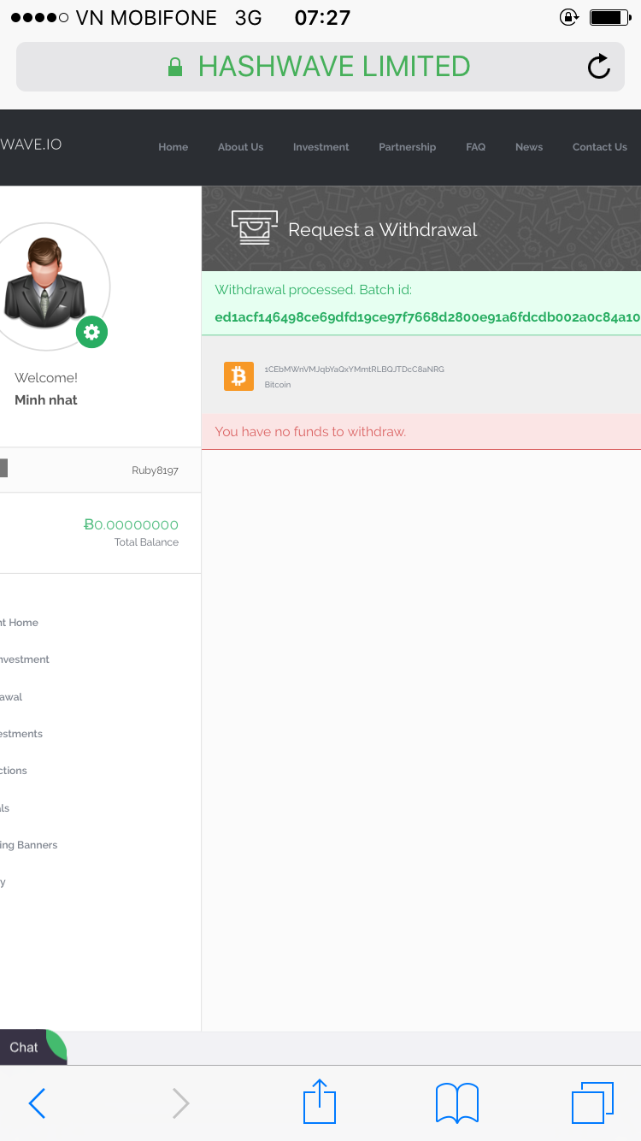Open the FAQ page
Viewport: 641px width, 1141px height.
475,147
